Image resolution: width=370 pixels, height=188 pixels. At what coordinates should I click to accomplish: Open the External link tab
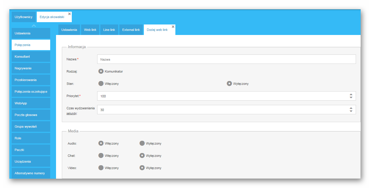click(x=131, y=30)
